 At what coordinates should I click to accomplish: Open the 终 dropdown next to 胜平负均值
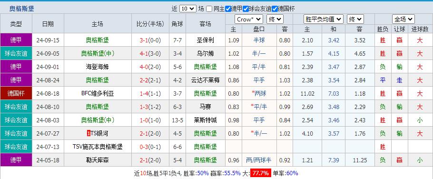(355, 20)
